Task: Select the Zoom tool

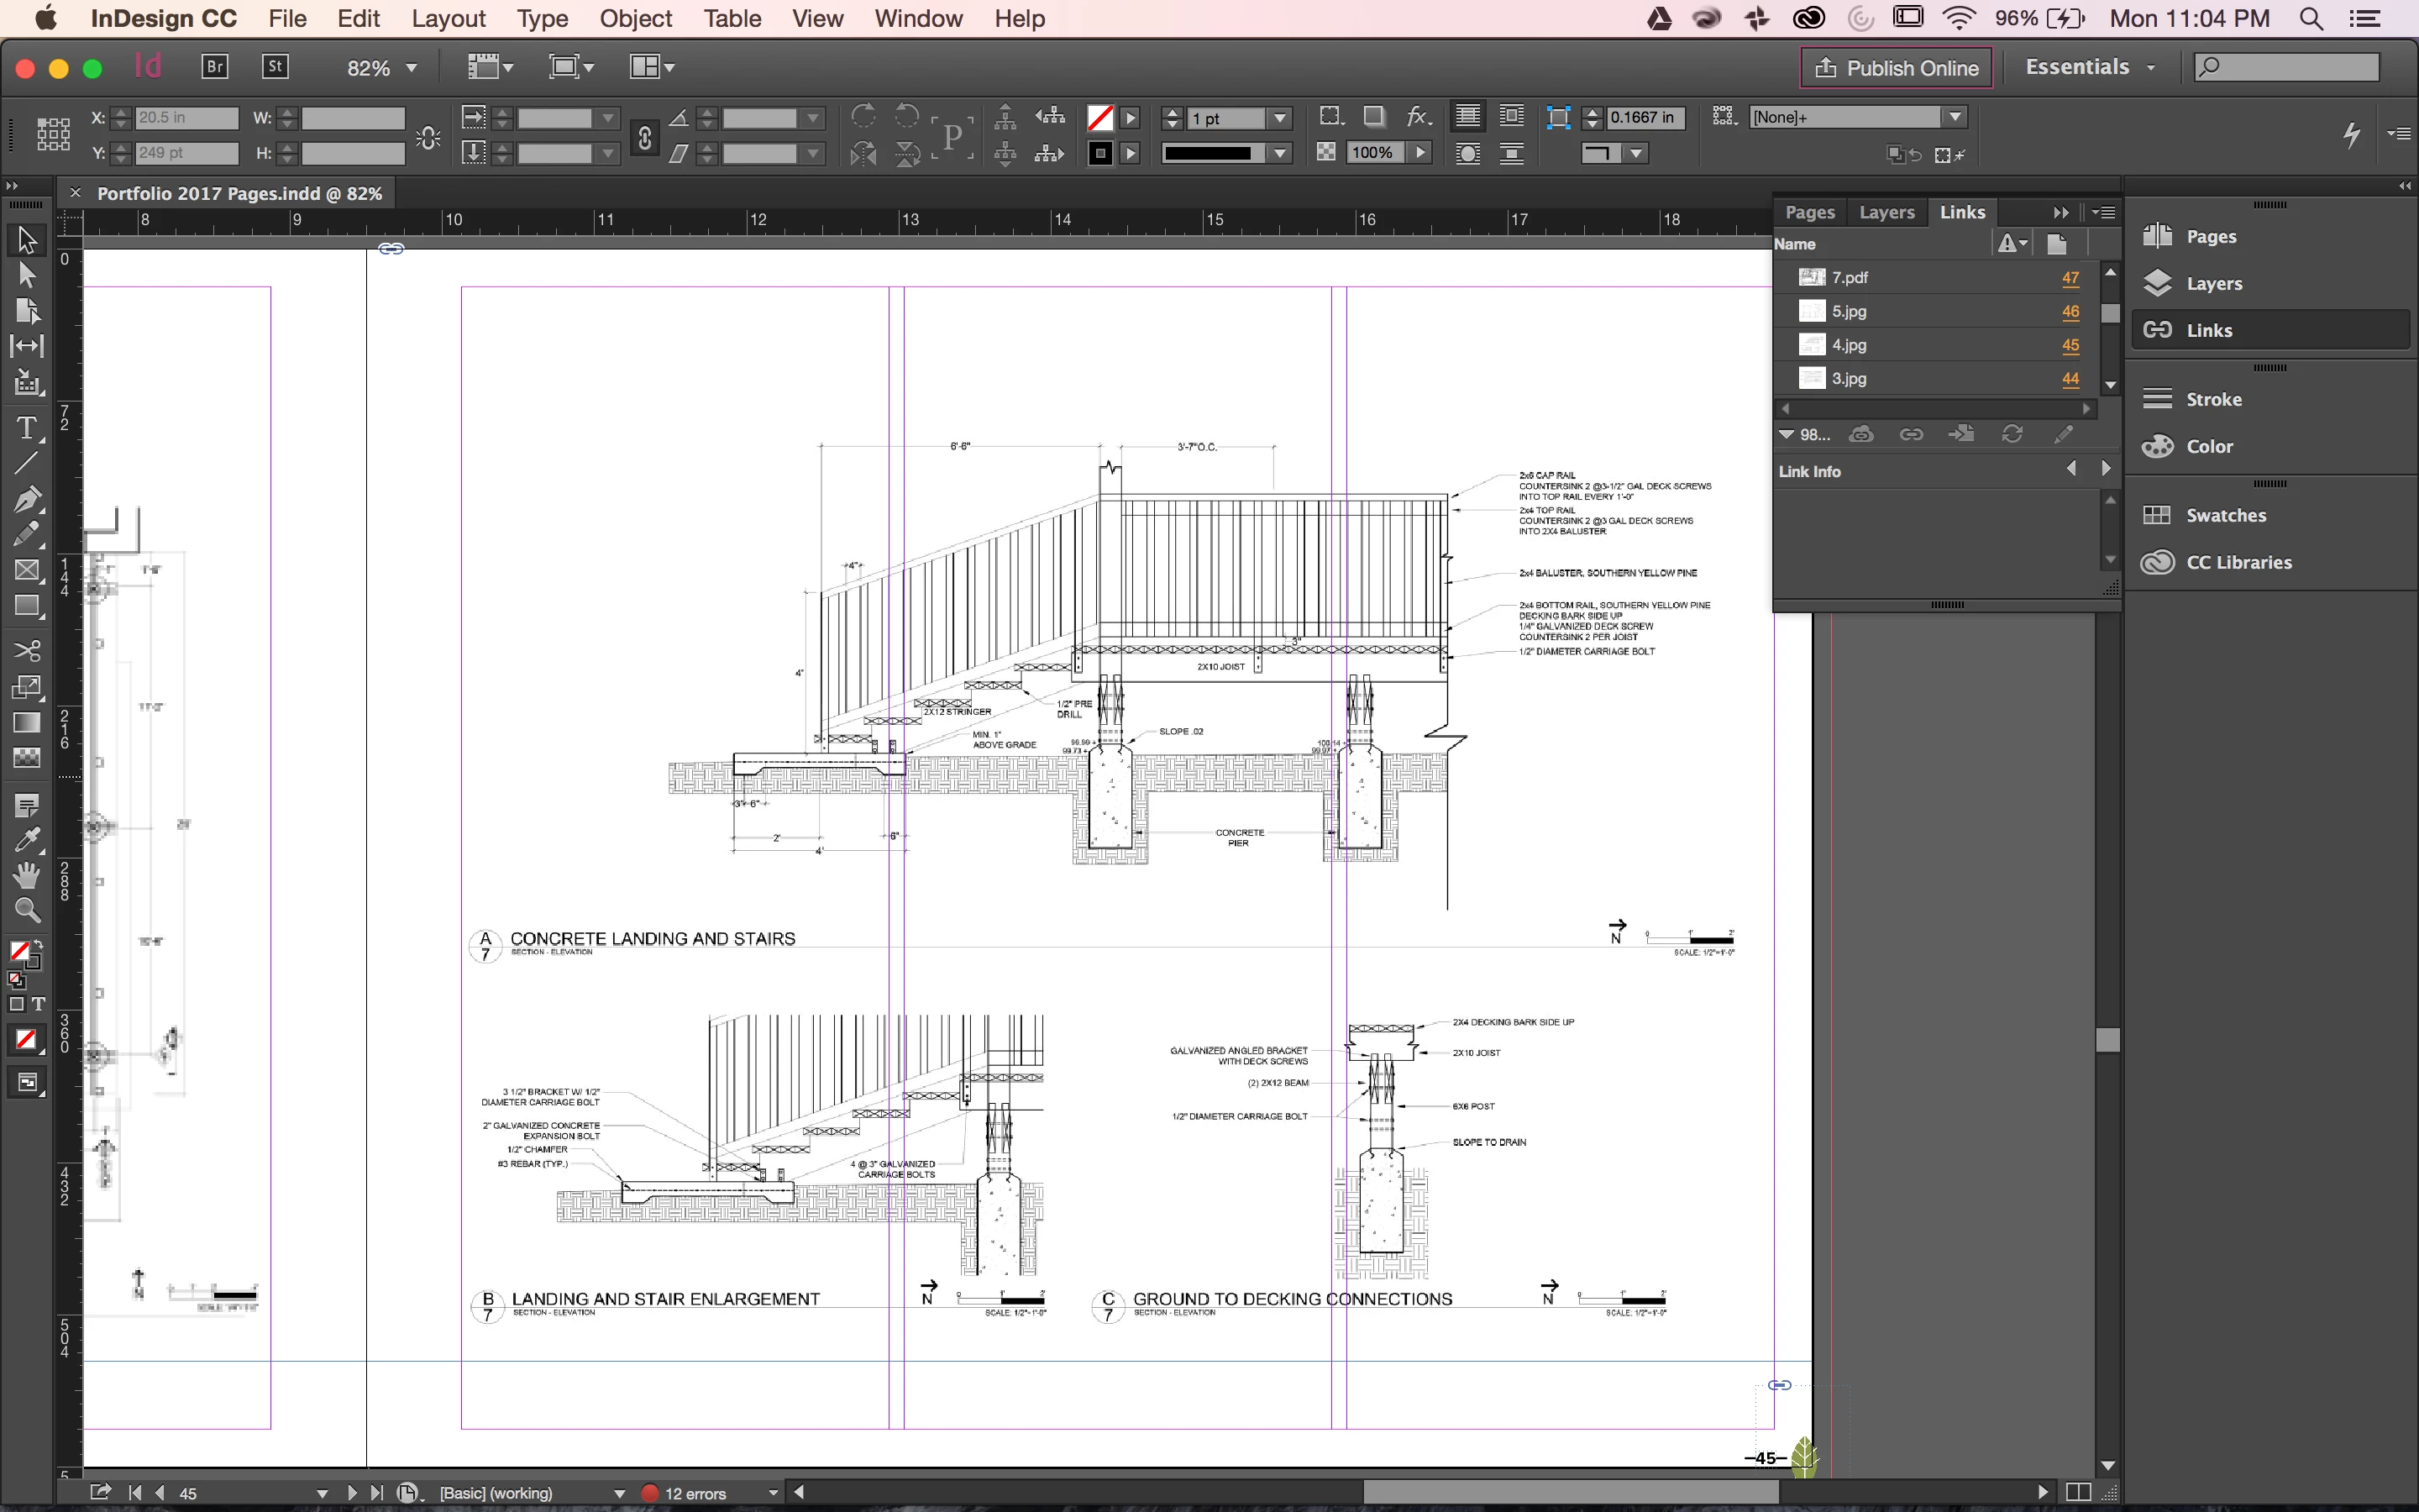Action: pyautogui.click(x=27, y=910)
